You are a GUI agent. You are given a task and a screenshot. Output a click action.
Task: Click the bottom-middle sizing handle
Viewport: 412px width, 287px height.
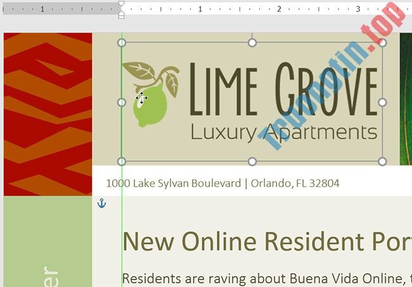tap(252, 162)
